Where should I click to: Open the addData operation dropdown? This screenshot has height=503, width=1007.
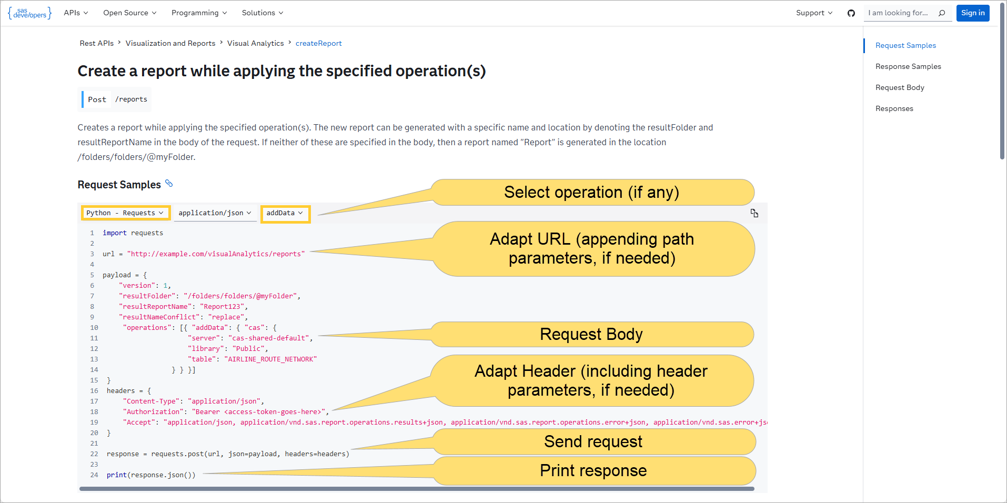(285, 213)
